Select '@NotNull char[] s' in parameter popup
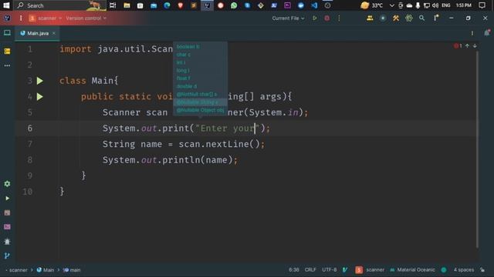Screen dimensions: 494x277 pos(197,94)
